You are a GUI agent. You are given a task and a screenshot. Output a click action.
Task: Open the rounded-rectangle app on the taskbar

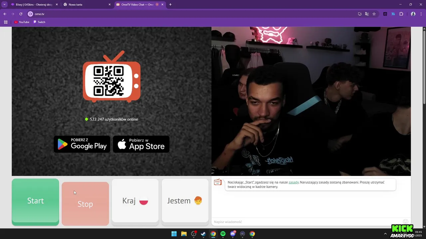[x=243, y=234]
